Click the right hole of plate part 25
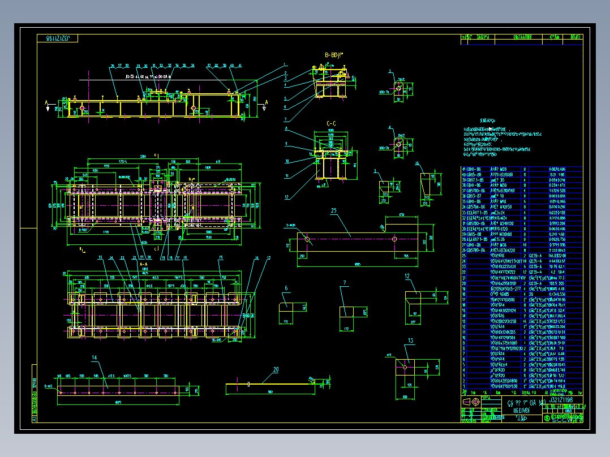The height and width of the screenshot is (457, 610). (394, 239)
